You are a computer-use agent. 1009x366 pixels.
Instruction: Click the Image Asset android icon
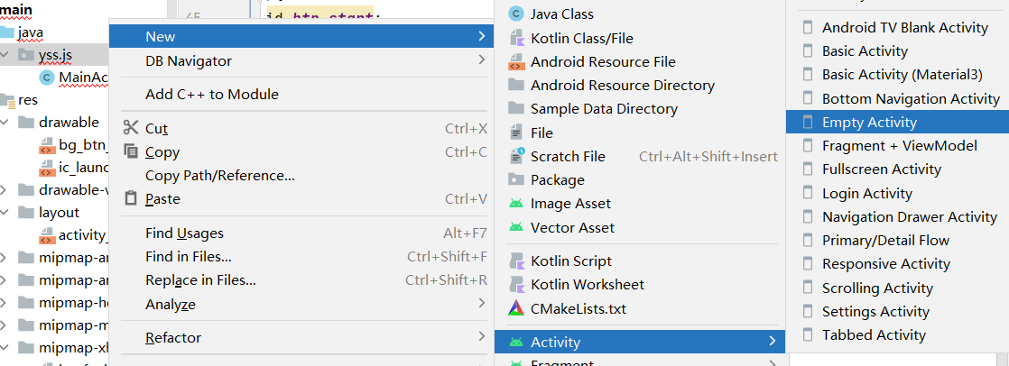click(x=516, y=204)
